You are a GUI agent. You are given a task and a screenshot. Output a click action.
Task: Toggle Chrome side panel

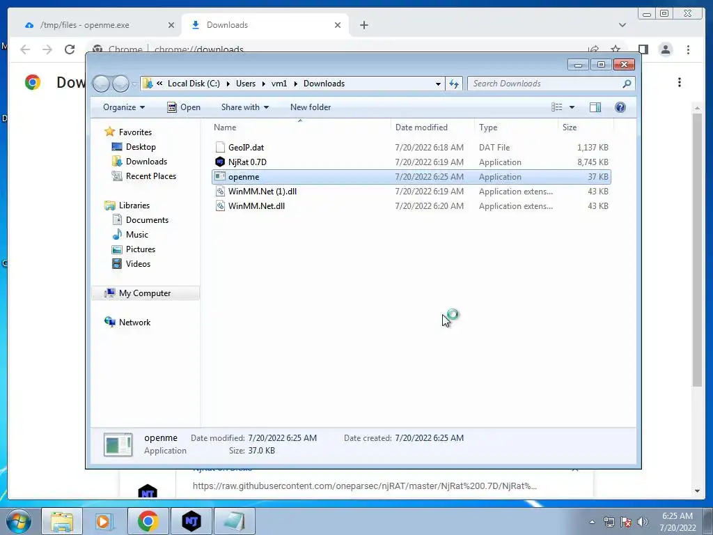[643, 49]
